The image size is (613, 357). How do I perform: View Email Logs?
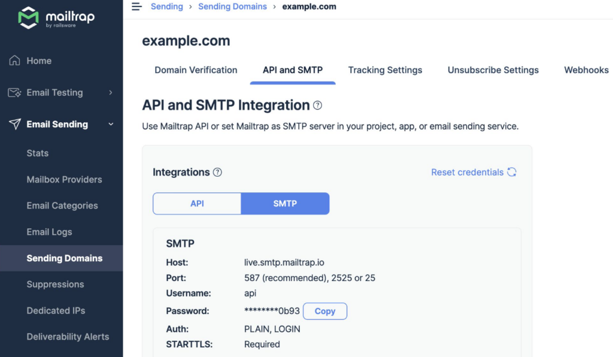click(x=49, y=232)
